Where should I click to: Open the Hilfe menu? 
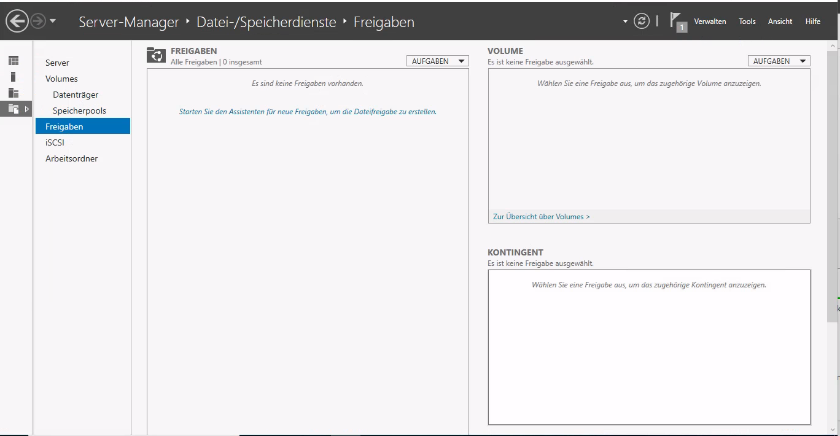(x=812, y=21)
